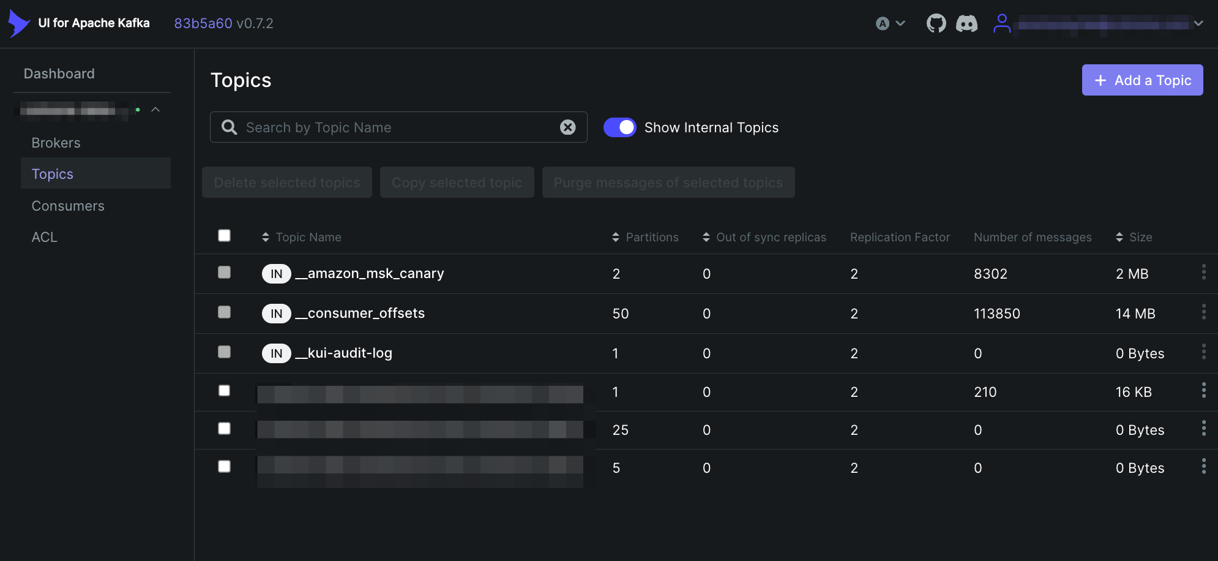The height and width of the screenshot is (561, 1218).
Task: Open the GitHub repository icon
Action: pos(936,23)
